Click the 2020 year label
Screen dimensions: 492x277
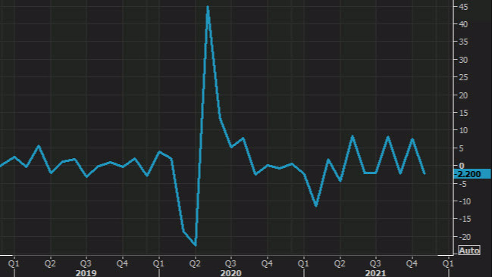click(x=231, y=273)
